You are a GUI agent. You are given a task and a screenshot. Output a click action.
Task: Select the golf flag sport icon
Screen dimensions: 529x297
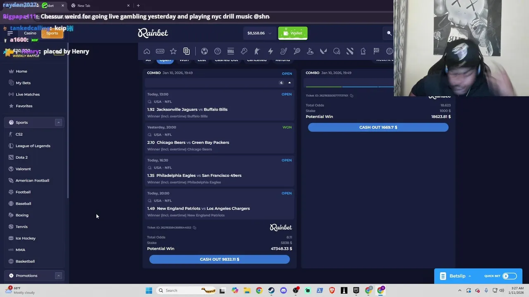click(310, 51)
